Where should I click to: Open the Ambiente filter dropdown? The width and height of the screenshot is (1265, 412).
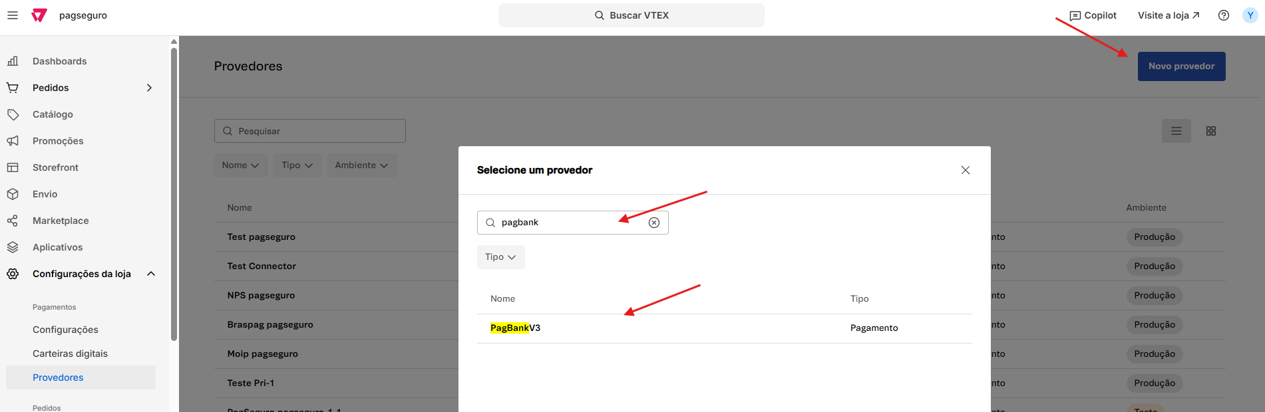(x=362, y=165)
